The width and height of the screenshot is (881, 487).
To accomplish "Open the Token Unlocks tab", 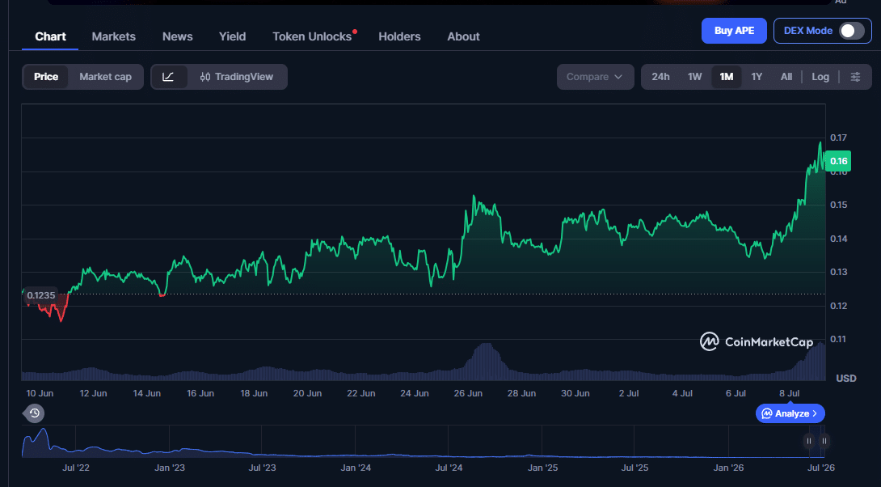I will 313,36.
